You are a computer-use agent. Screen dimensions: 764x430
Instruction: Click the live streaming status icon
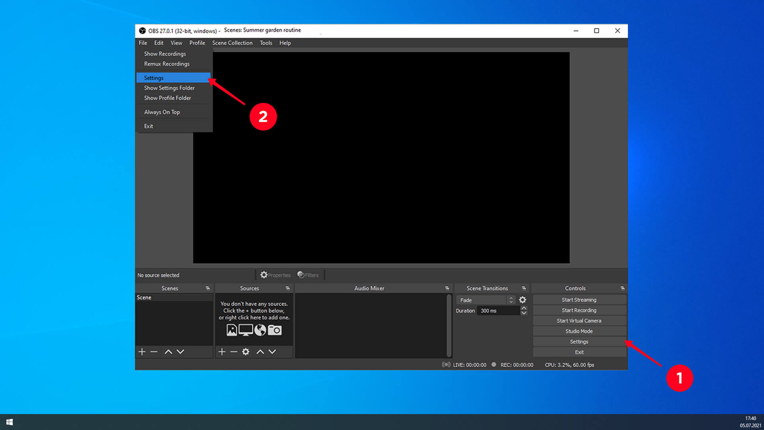[446, 365]
